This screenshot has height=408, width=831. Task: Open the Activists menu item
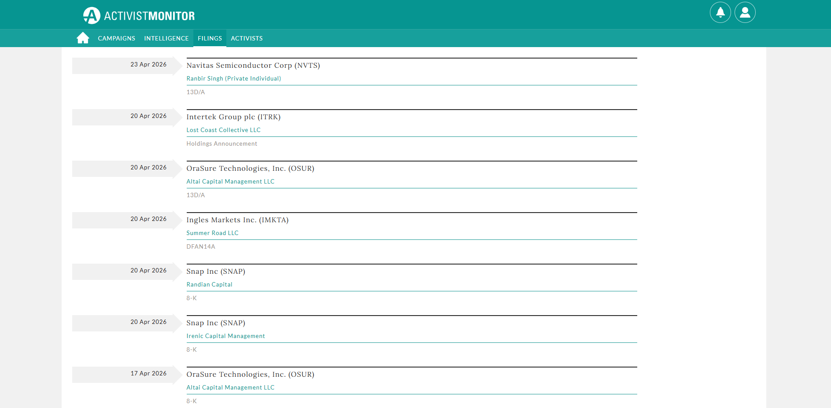(x=247, y=38)
